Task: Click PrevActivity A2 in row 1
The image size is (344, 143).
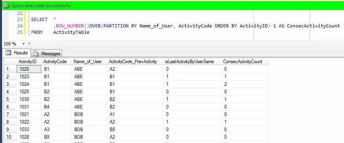Action: [x=135, y=69]
